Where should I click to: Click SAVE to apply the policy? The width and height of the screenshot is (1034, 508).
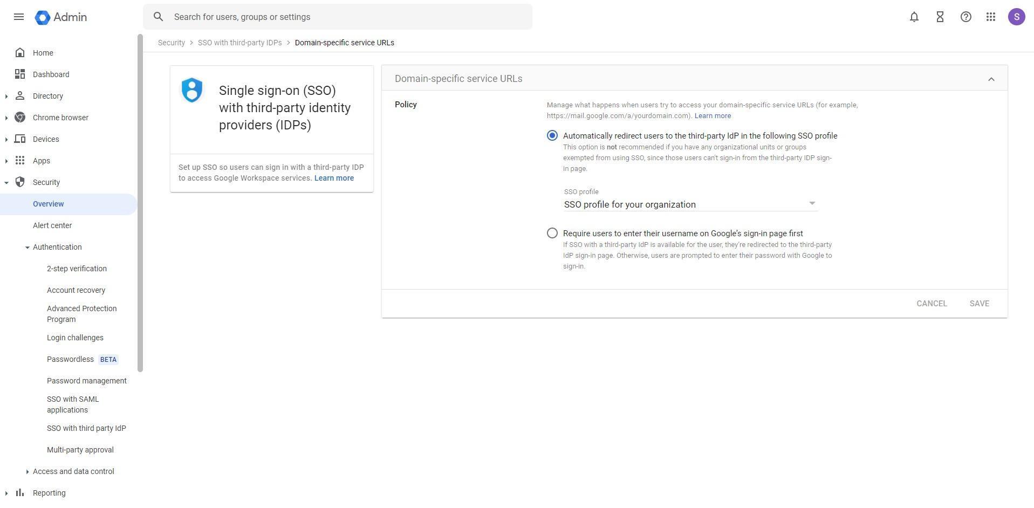click(x=979, y=303)
